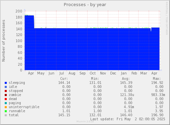Click the Mar x-axis month label
This screenshot has height=125, width=170.
click(144, 73)
